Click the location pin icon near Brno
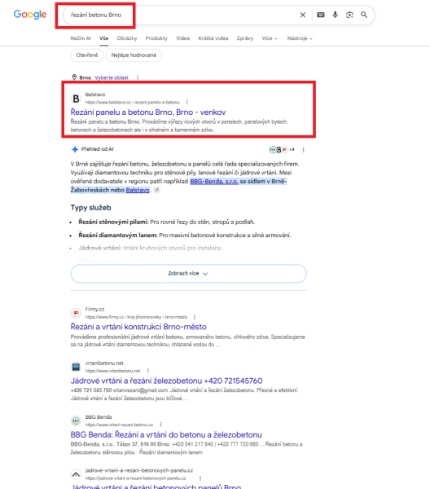Image resolution: width=430 pixels, height=489 pixels. (74, 77)
